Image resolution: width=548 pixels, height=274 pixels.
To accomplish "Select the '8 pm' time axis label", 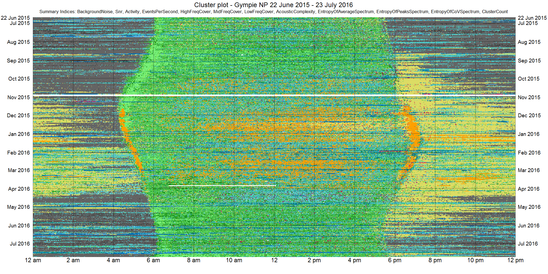I will click(435, 260).
